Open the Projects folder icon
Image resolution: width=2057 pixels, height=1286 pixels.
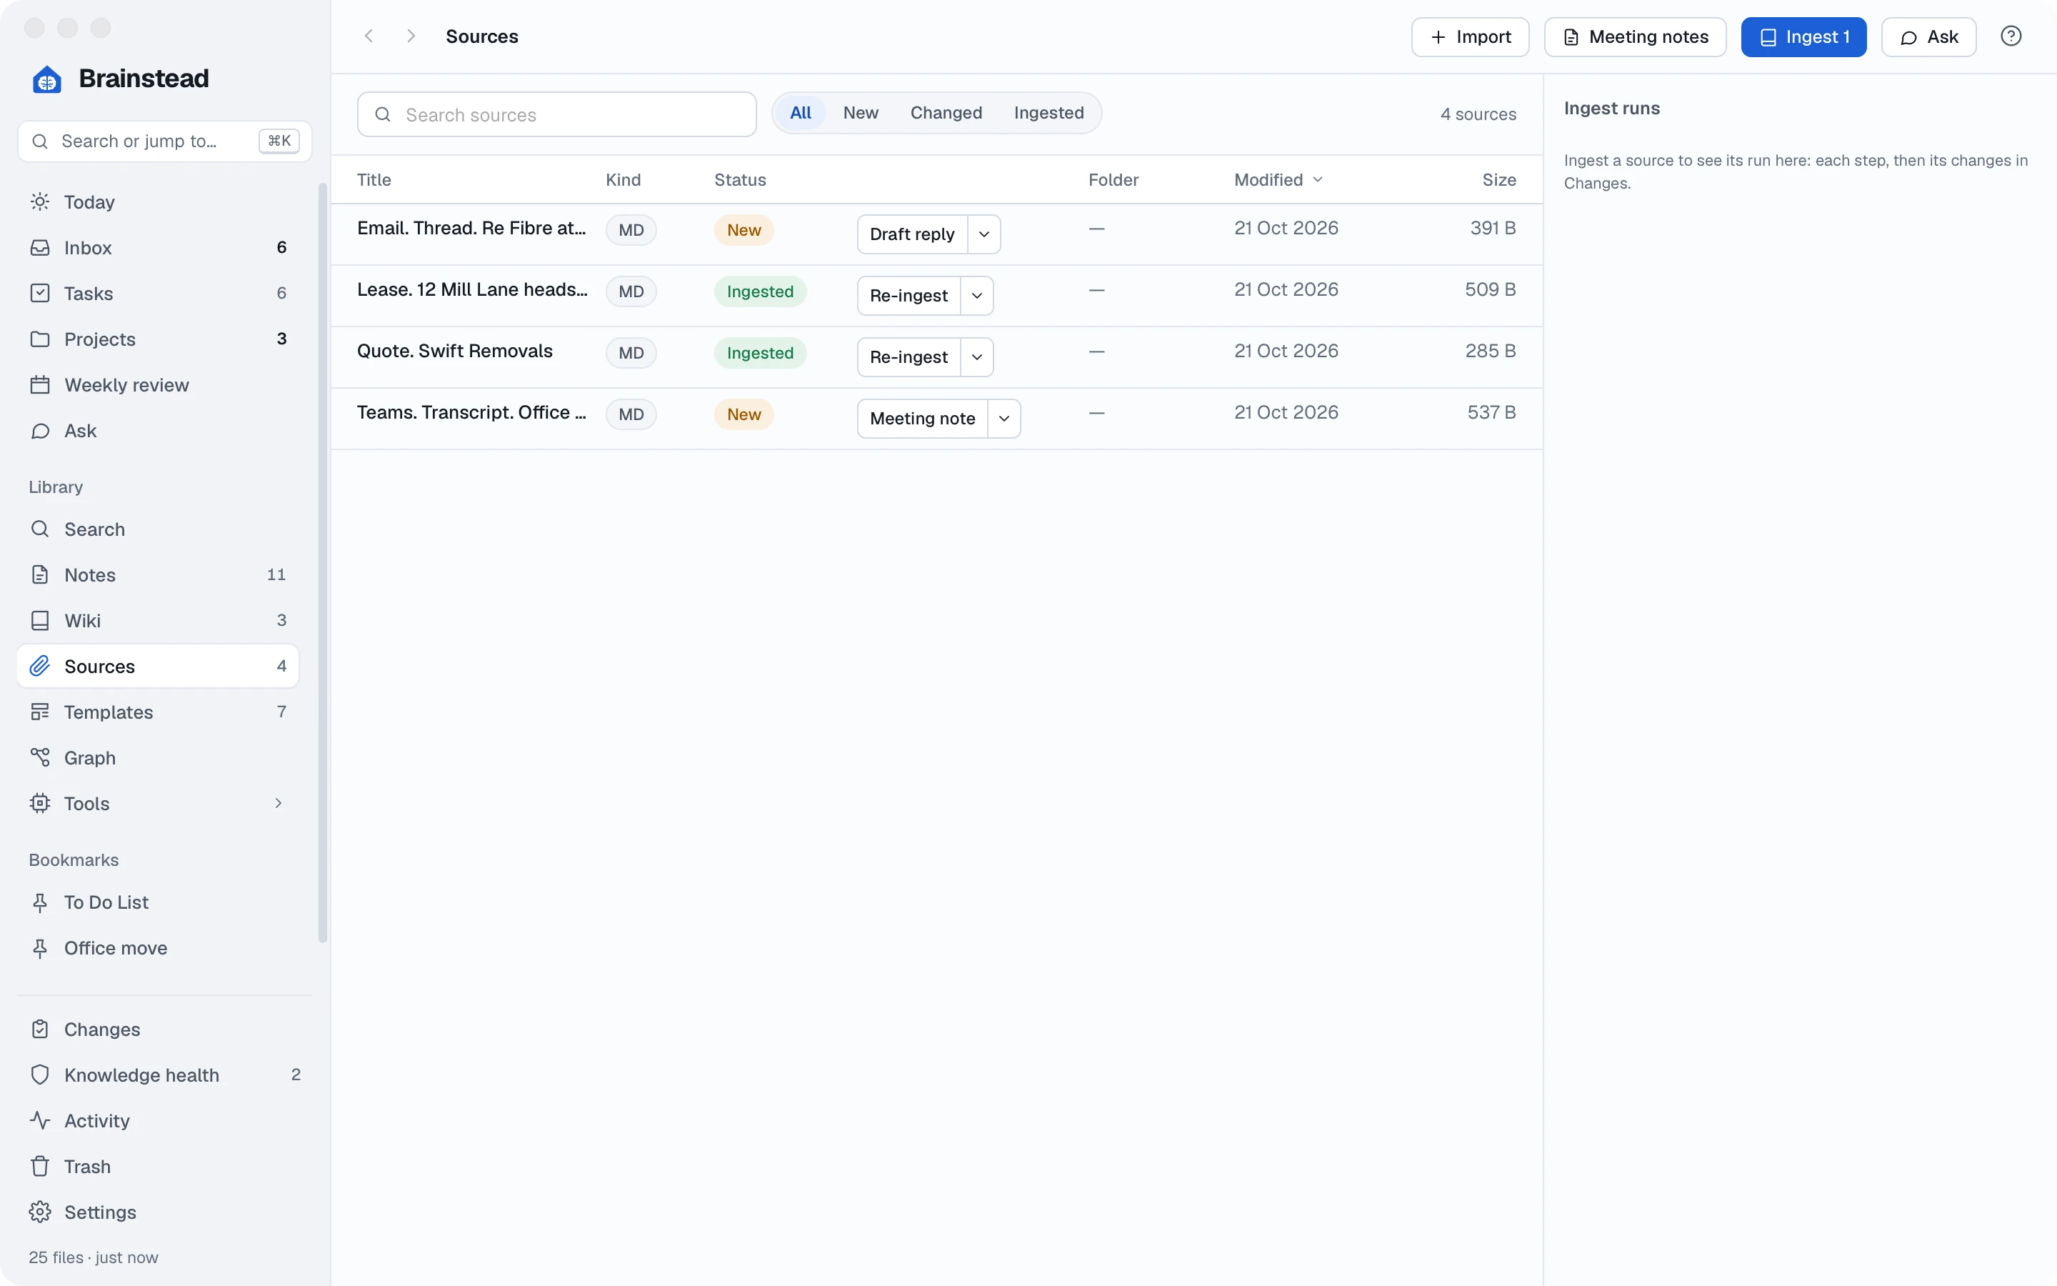click(40, 339)
